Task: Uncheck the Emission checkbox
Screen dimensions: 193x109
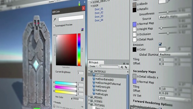Action: click(160, 44)
